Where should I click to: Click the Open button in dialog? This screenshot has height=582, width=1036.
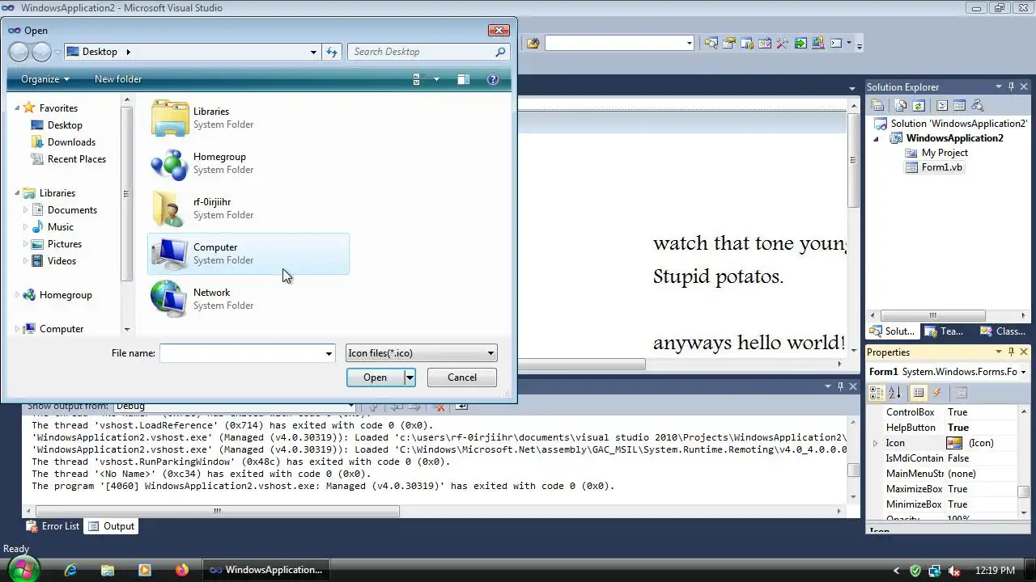(x=375, y=377)
